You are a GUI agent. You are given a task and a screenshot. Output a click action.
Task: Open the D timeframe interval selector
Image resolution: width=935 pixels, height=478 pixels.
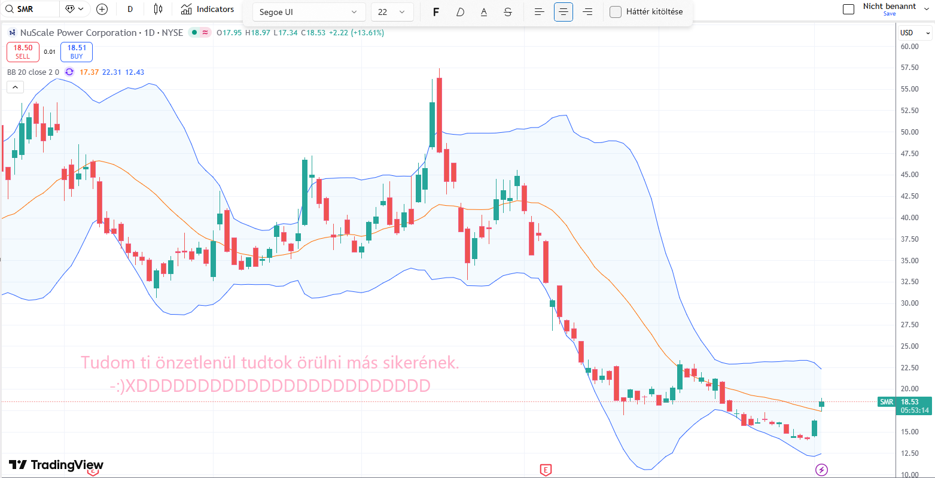coord(130,9)
